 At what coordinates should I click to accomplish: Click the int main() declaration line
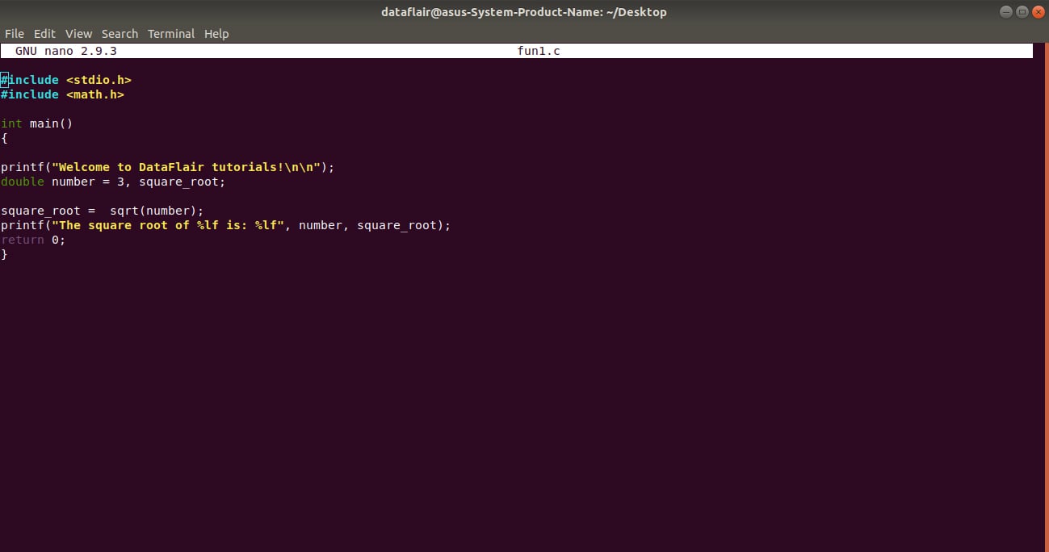coord(36,123)
